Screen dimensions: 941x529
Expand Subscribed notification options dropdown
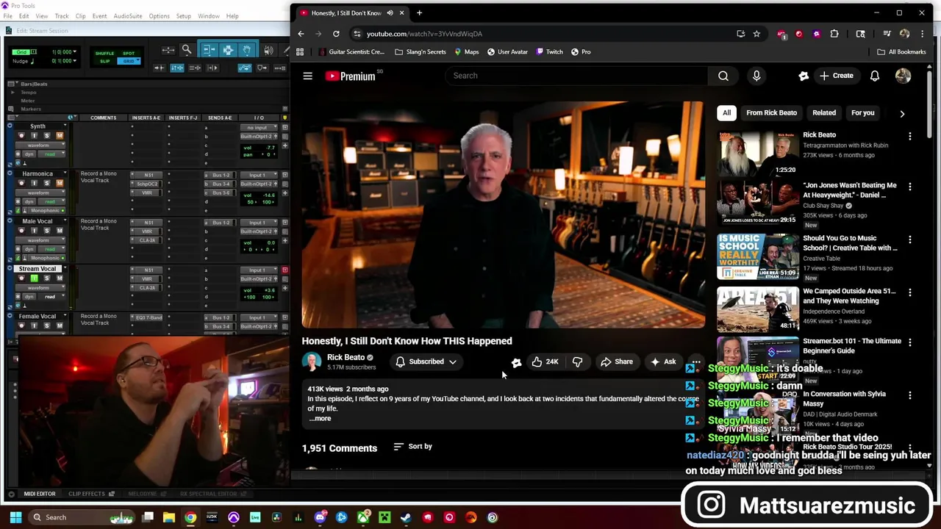click(x=453, y=361)
